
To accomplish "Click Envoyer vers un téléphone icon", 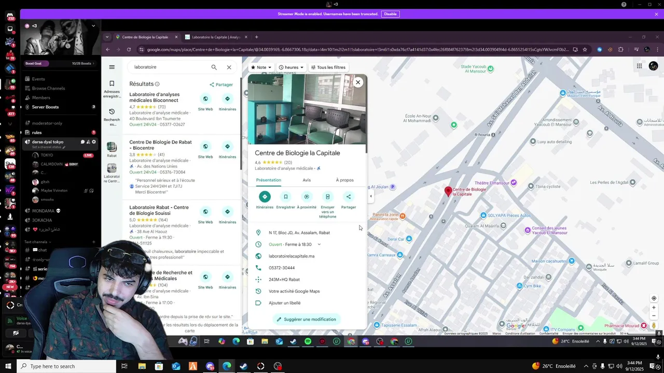I will [x=327, y=196].
